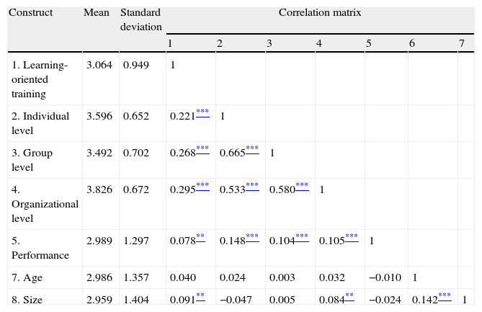Image resolution: width=482 pixels, height=312 pixels.
Task: Open the *** significance link after 0.105
Action: (x=352, y=236)
